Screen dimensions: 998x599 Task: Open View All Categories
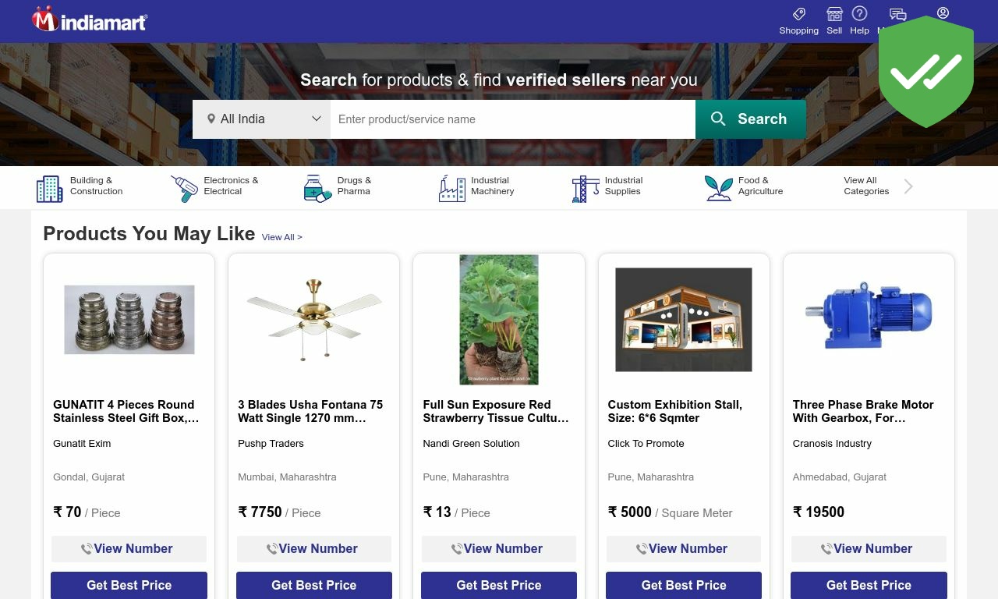coord(866,186)
